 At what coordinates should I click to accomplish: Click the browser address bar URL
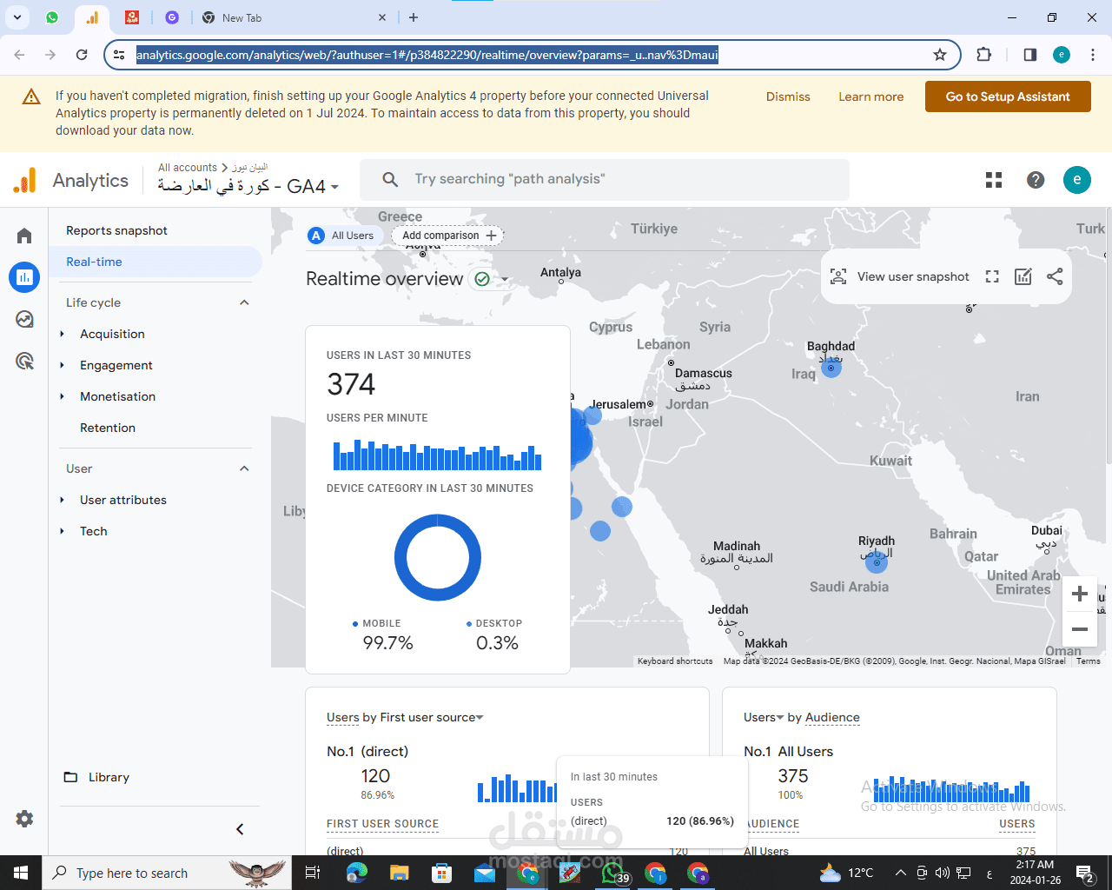427,55
